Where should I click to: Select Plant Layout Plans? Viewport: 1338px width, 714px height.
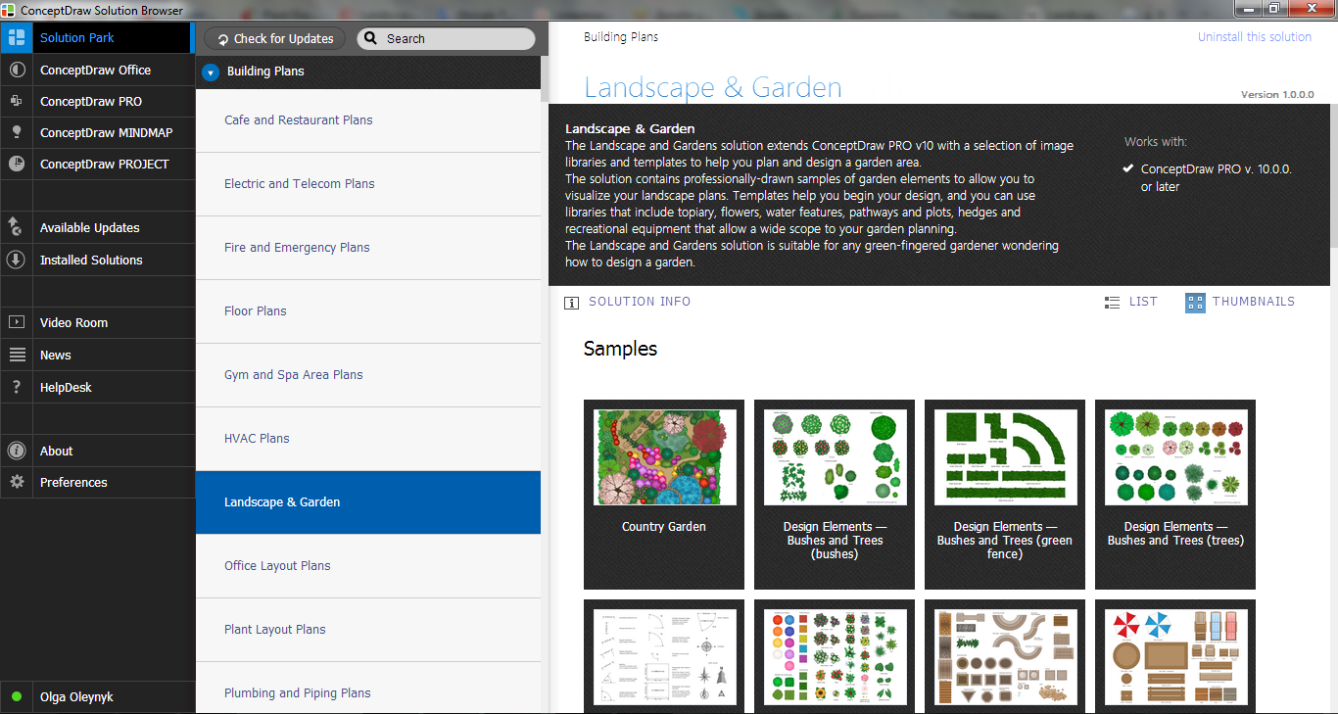[x=368, y=630]
